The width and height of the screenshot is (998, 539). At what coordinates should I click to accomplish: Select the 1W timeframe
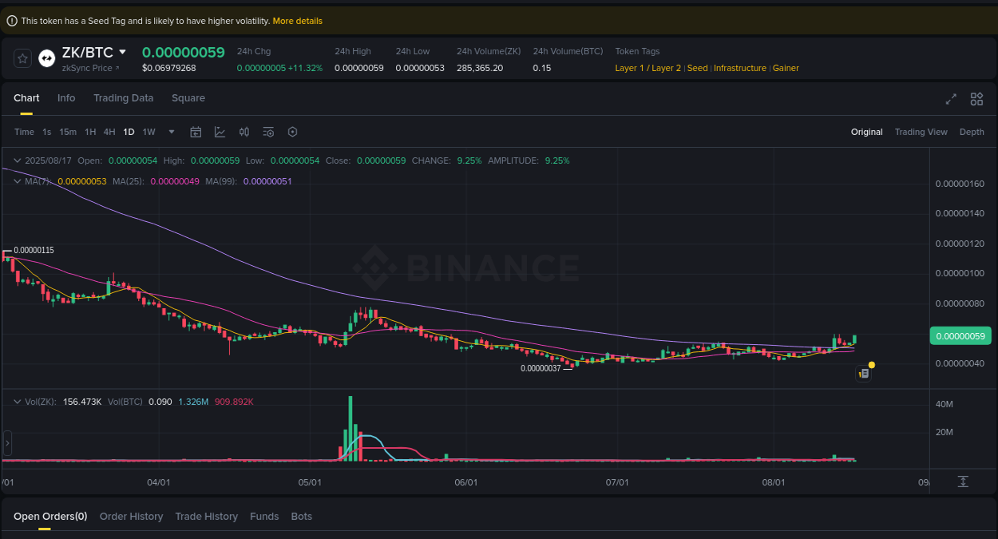pyautogui.click(x=149, y=132)
